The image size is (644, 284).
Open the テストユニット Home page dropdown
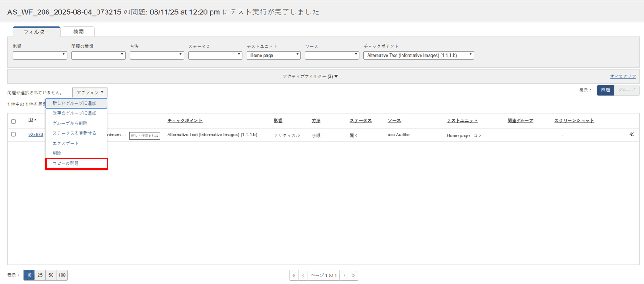[x=274, y=55]
